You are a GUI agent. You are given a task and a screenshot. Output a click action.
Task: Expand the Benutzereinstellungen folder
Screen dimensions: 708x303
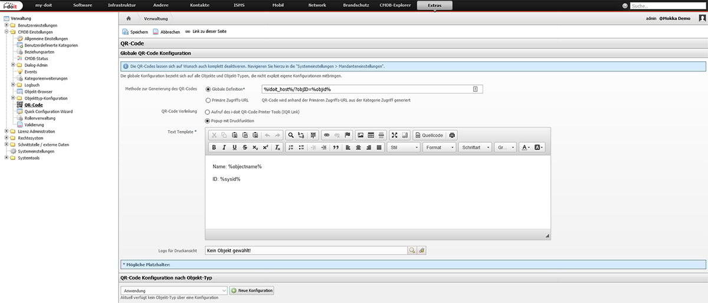click(x=6, y=25)
